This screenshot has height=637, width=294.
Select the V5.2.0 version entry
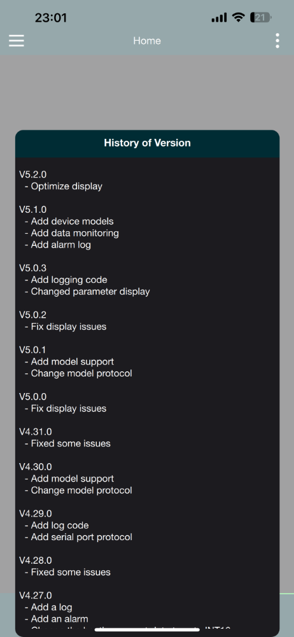[33, 175]
